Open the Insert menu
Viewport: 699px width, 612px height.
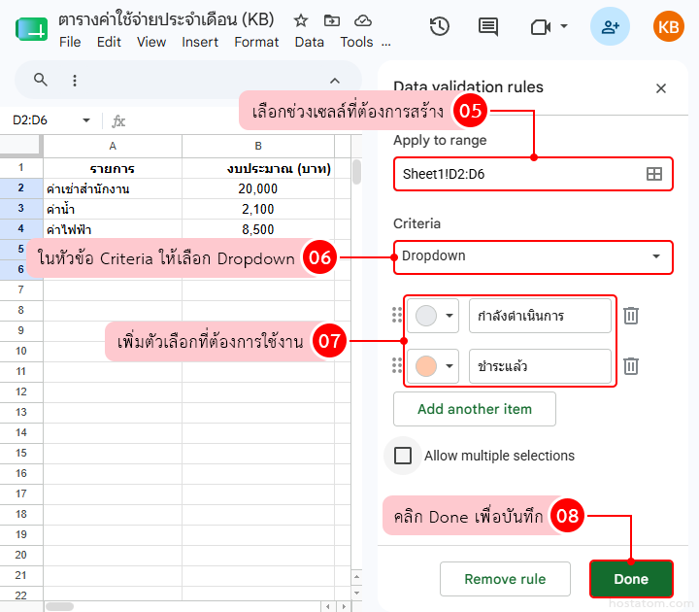click(x=200, y=42)
